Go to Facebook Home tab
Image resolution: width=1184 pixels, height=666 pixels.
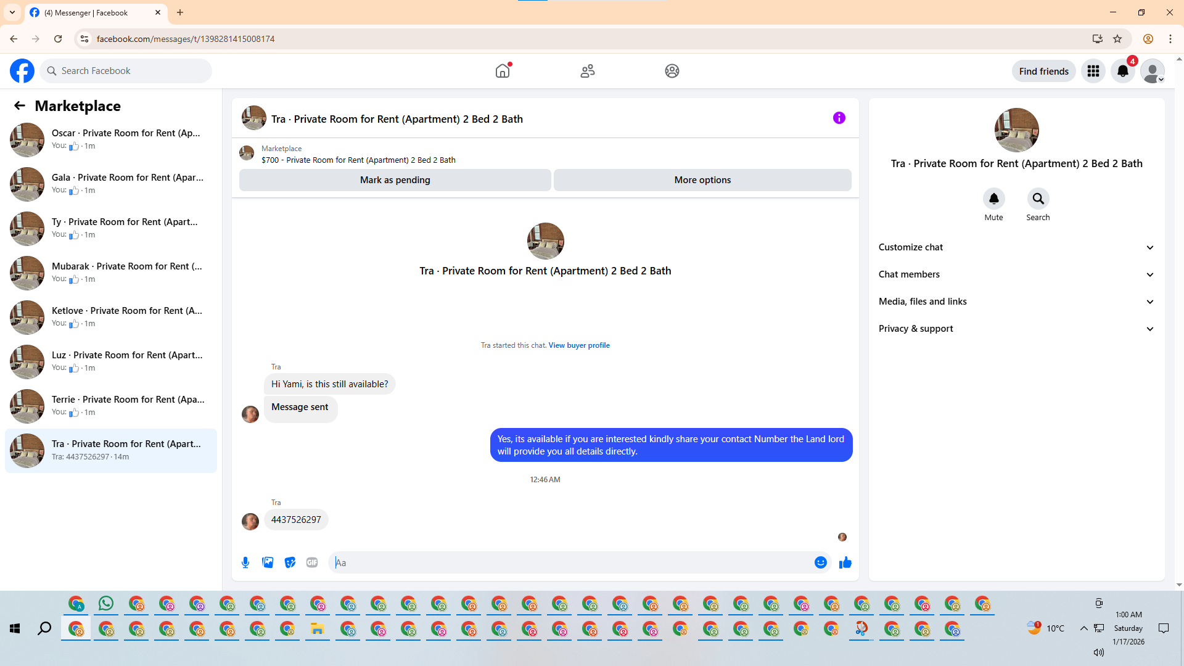(x=503, y=71)
